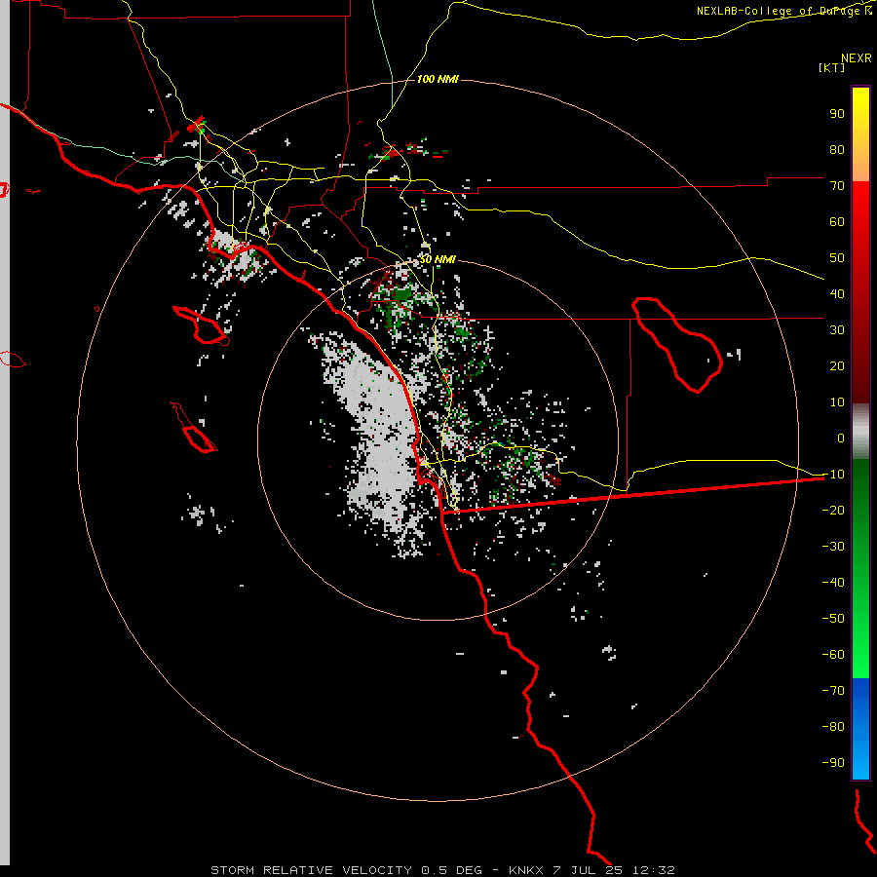Click the "12:32" timestamp
Image resolution: width=877 pixels, height=877 pixels.
click(653, 870)
